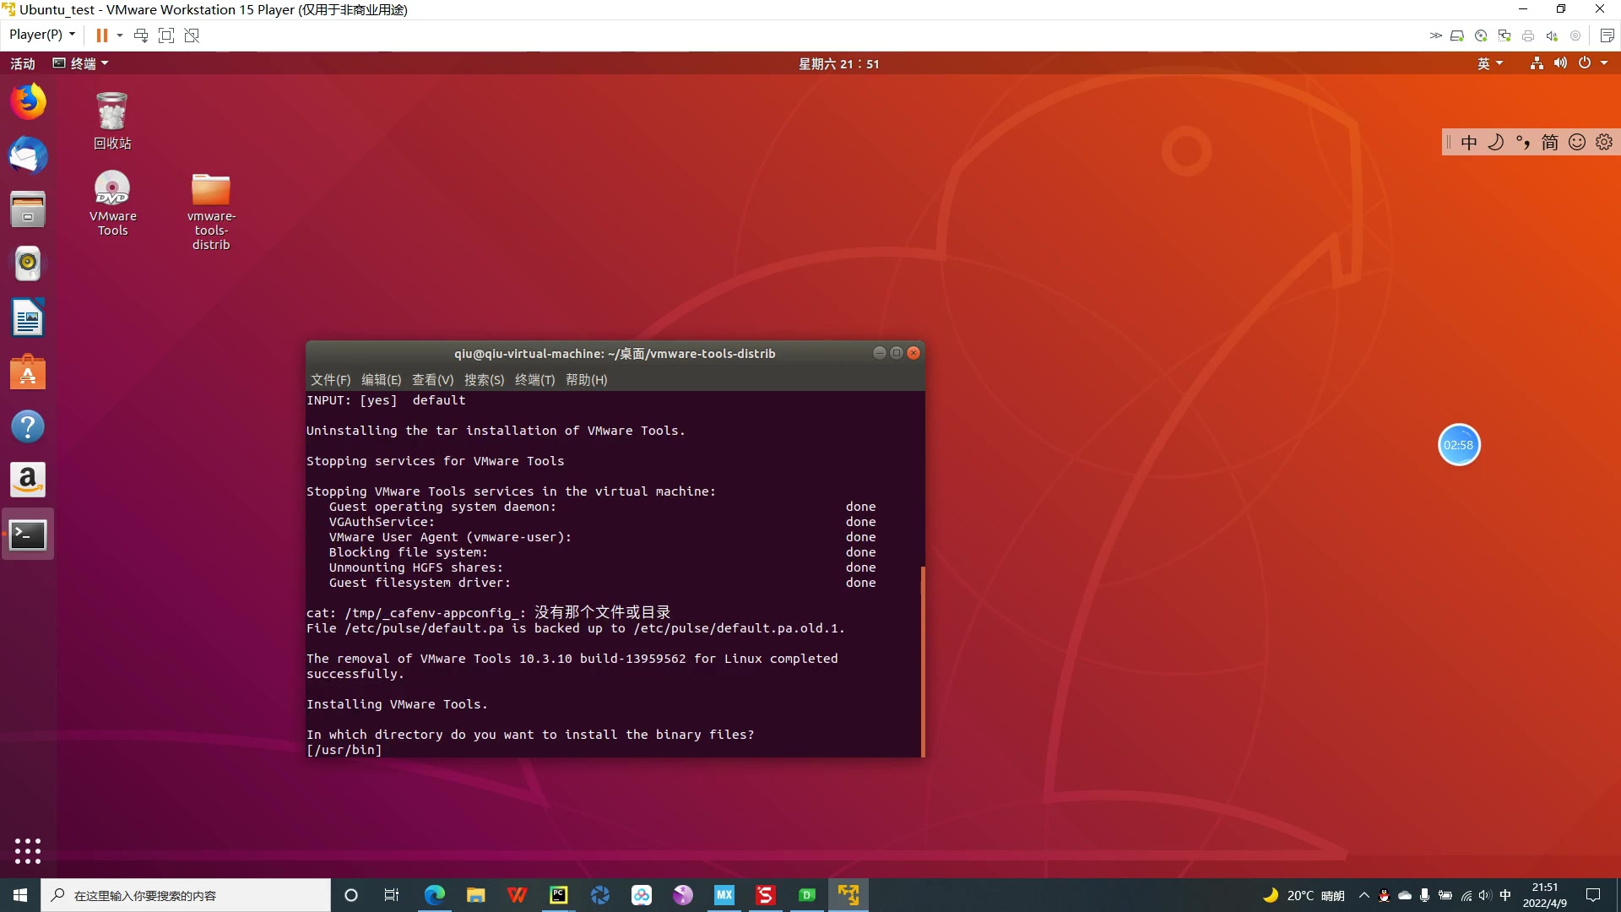Open Help from the dock

coord(28,426)
